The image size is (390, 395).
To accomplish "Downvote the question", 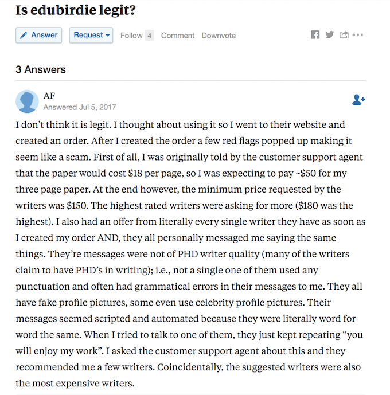I will [x=219, y=36].
